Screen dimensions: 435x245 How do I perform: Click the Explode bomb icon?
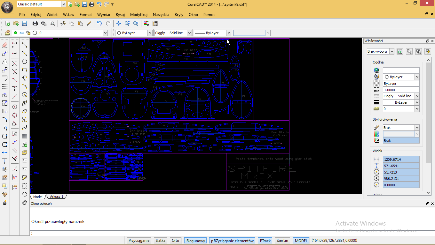point(5,203)
